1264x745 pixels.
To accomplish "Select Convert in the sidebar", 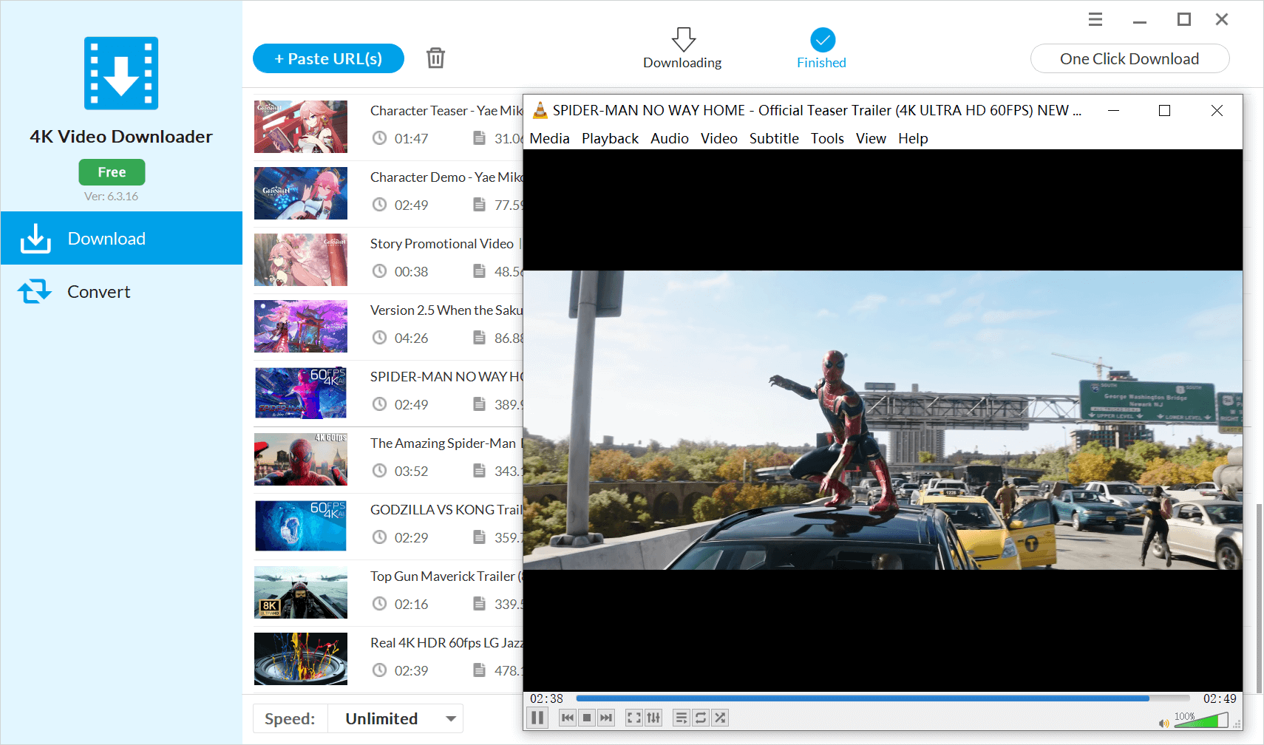I will click(121, 291).
